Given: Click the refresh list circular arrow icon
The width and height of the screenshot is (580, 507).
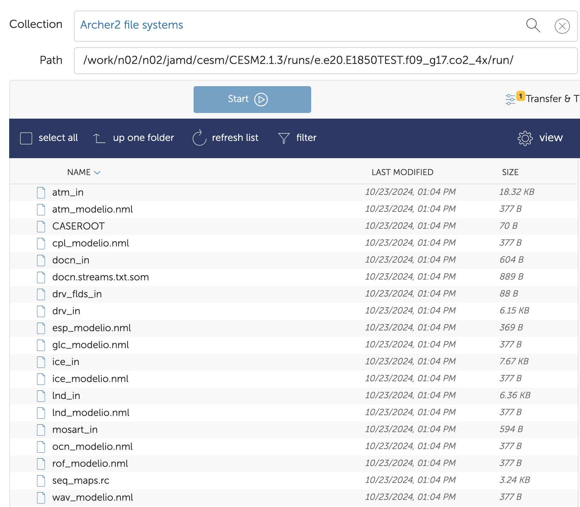Looking at the screenshot, I should coord(199,138).
